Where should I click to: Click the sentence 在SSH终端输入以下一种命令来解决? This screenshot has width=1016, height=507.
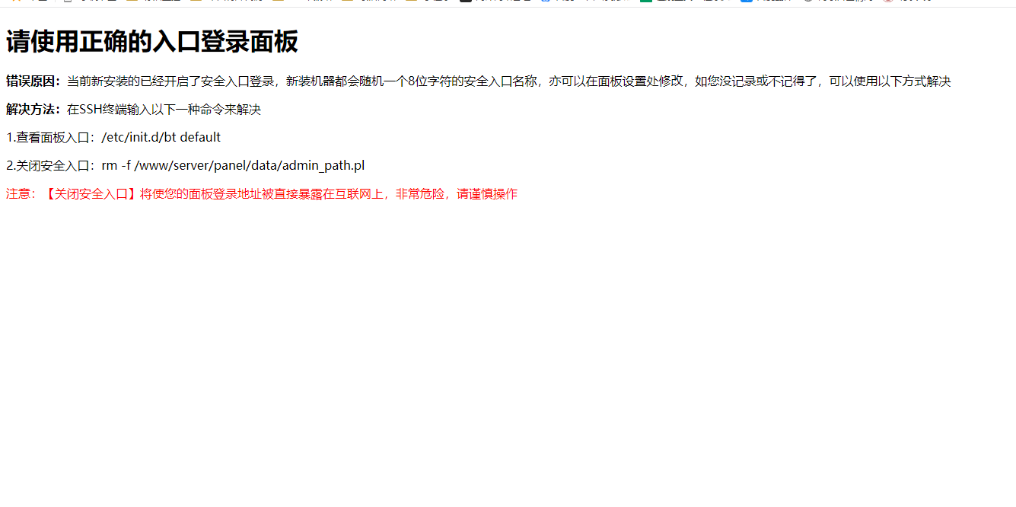pos(164,110)
